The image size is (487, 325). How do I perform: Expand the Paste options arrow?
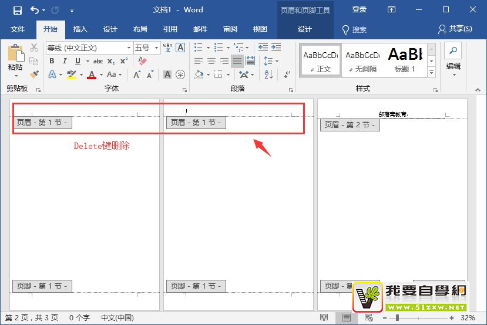pyautogui.click(x=16, y=76)
